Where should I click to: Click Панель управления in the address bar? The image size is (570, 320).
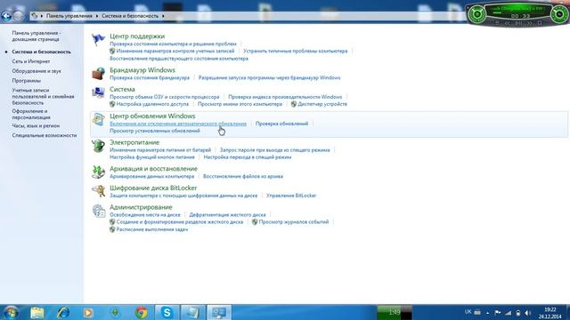[x=69, y=16]
